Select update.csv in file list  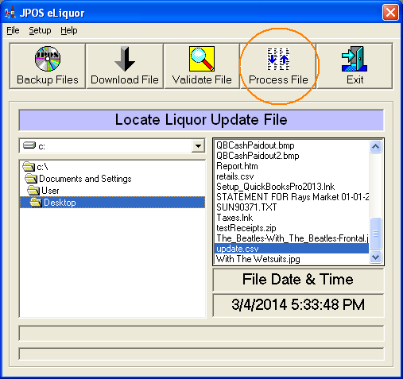click(292, 249)
